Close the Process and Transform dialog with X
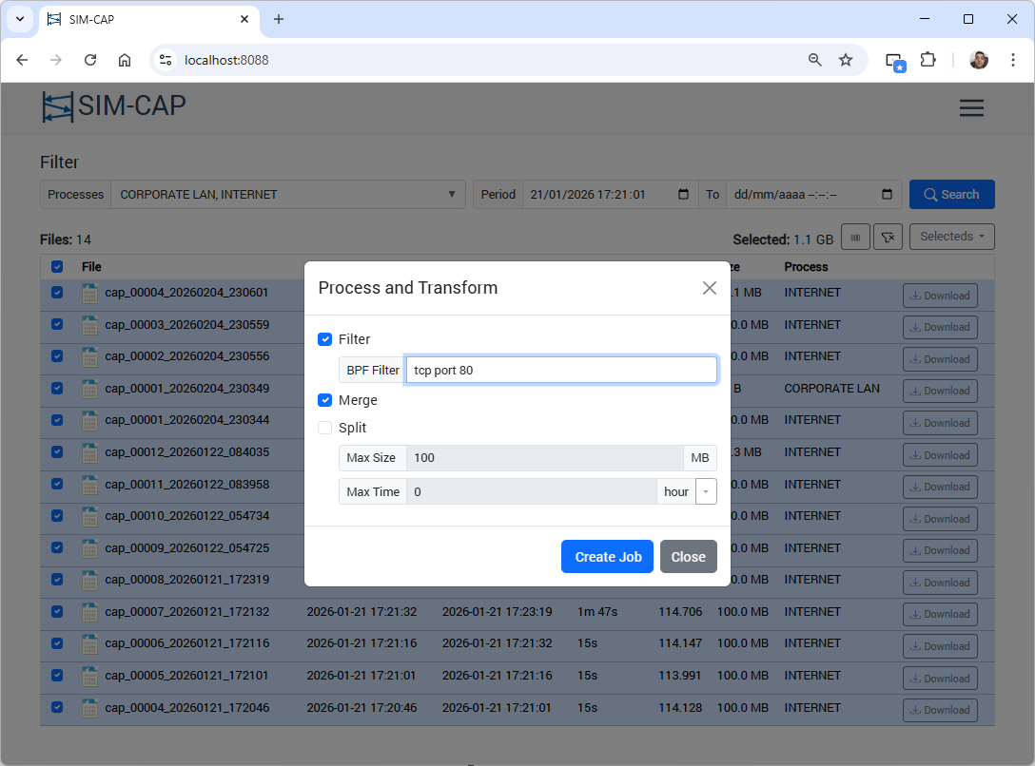Image resolution: width=1035 pixels, height=766 pixels. pyautogui.click(x=709, y=288)
